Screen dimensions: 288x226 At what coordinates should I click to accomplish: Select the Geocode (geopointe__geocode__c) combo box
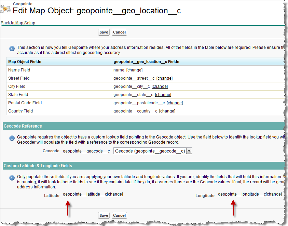(x=153, y=151)
